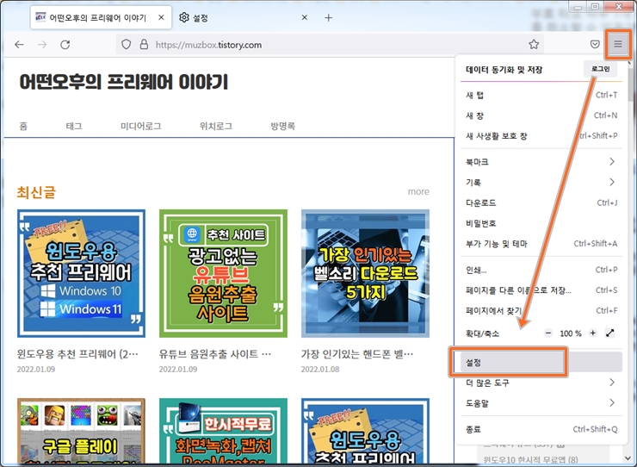Viewport: 637px width, 467px height.
Task: Zoom in with the plus button
Action: 593,333
